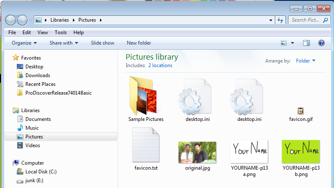Select Pictures in the address bar
The width and height of the screenshot is (334, 188).
click(87, 20)
